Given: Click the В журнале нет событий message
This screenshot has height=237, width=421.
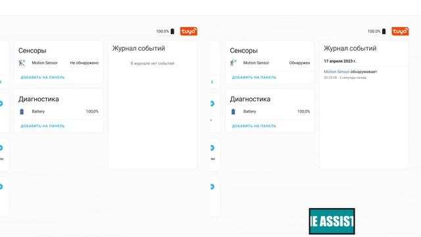Looking at the screenshot, I should point(152,63).
